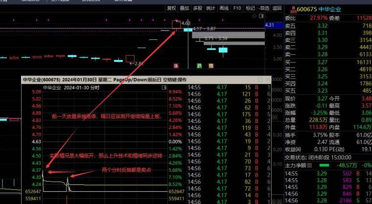Click the 委比 value 27.97%
The image size is (372, 204).
(319, 18)
